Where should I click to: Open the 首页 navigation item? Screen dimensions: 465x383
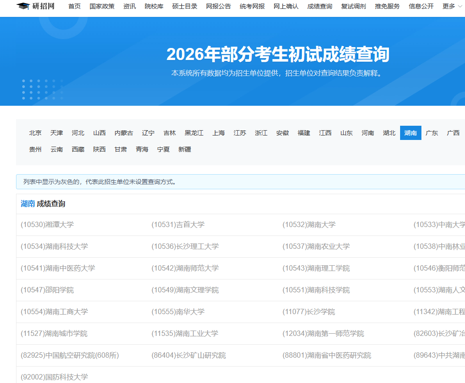(x=74, y=6)
